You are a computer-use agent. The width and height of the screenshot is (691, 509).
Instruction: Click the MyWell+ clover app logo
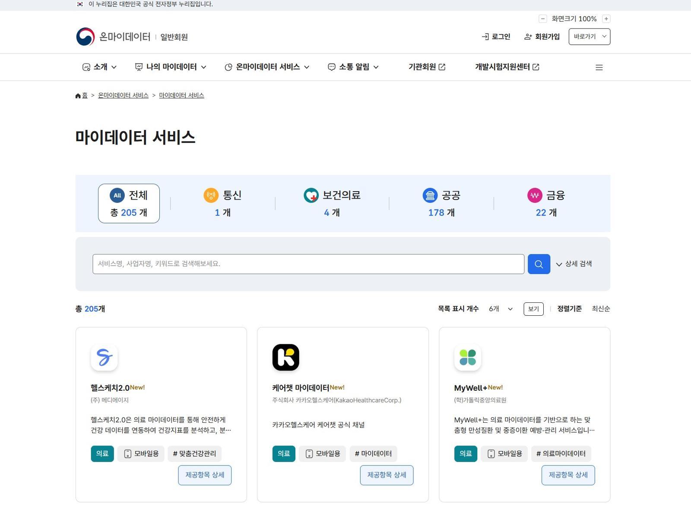(468, 357)
